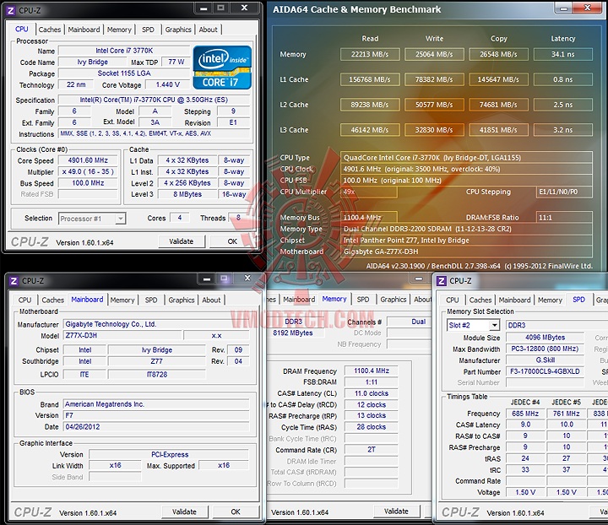Screen dimensions: 608x525
Task: Select CPU tab in Mainboard CPU-Z window
Action: click(24, 300)
